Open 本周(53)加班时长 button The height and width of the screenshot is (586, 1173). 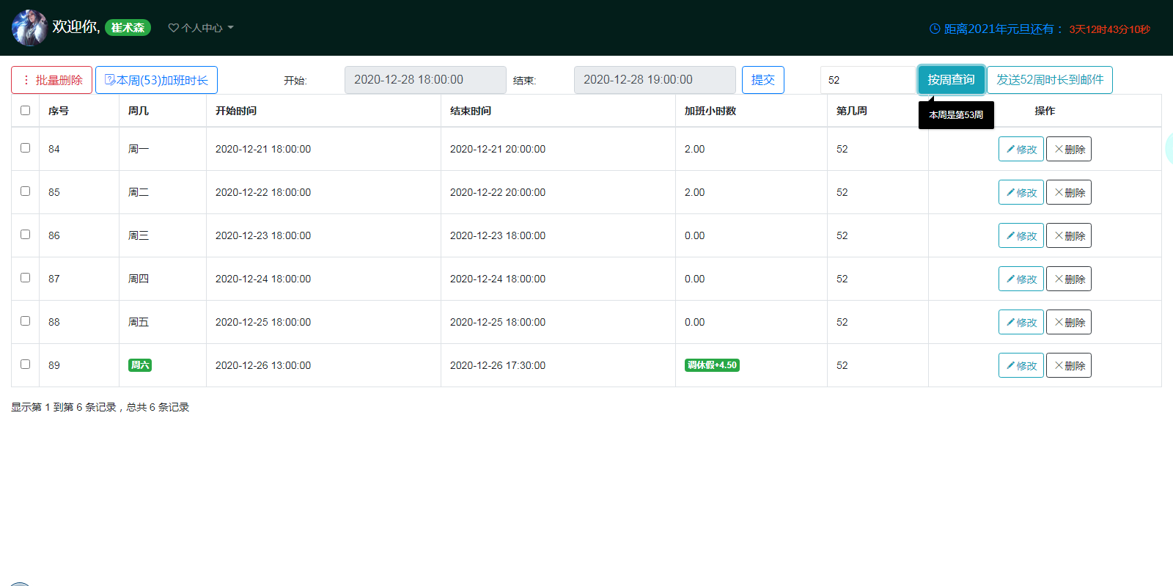click(x=156, y=80)
